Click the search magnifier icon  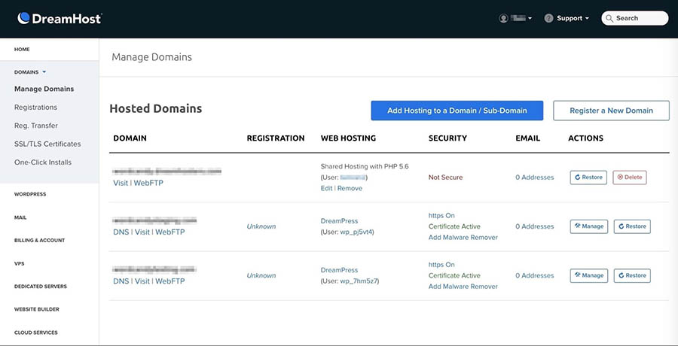[x=609, y=18]
